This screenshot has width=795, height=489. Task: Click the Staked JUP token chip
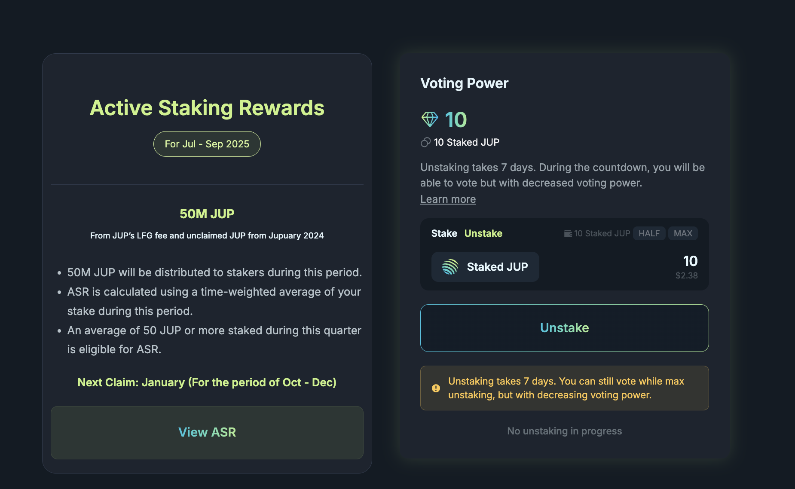pyautogui.click(x=485, y=267)
